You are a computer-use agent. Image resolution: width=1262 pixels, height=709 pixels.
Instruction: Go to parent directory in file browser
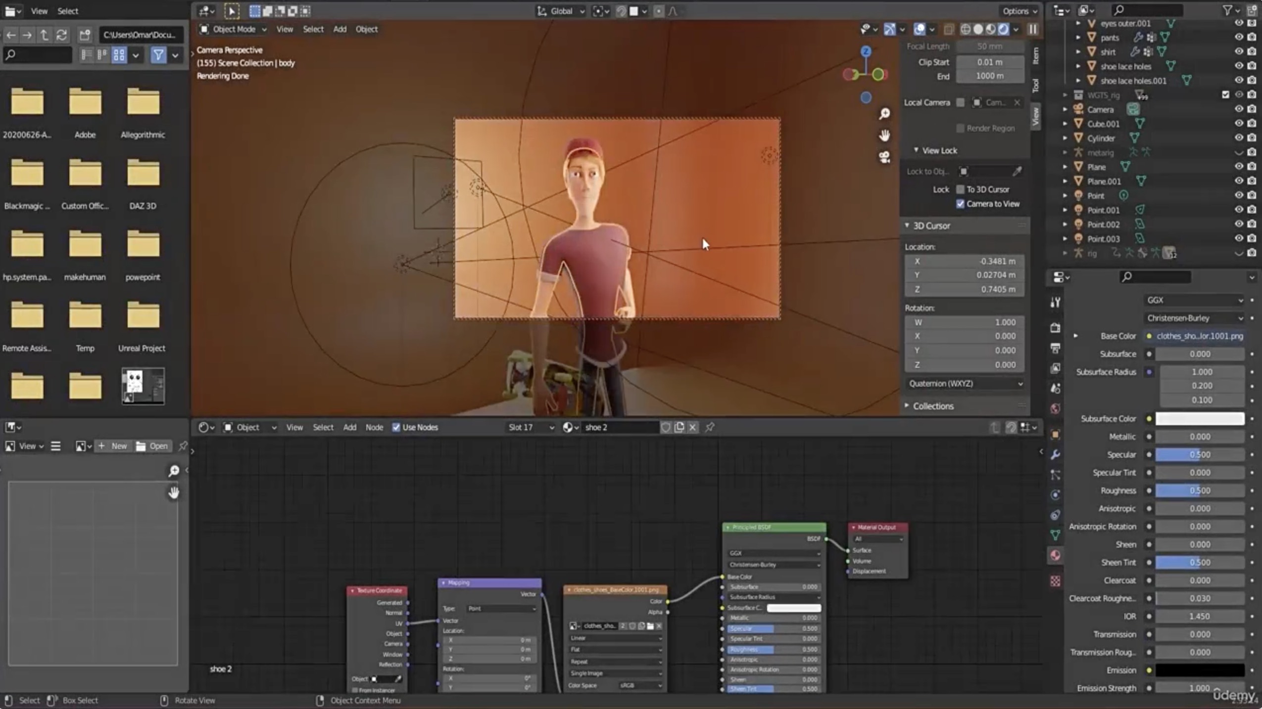[x=44, y=35]
